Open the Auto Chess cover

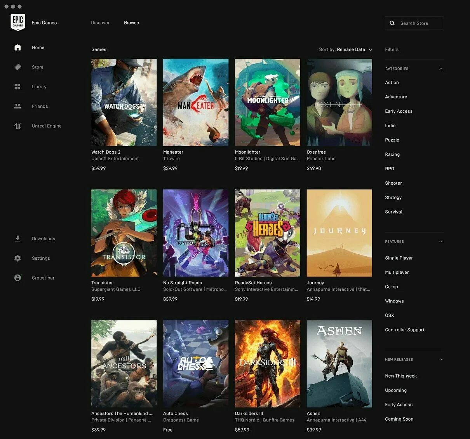pos(196,364)
